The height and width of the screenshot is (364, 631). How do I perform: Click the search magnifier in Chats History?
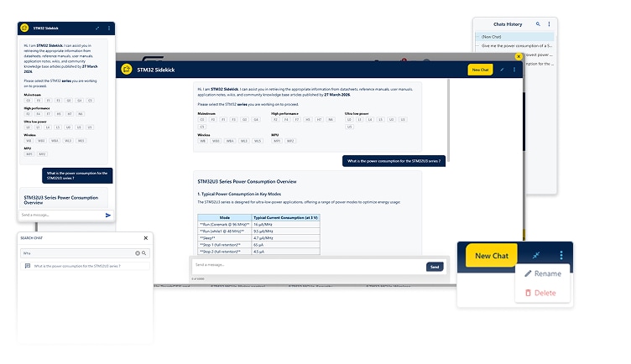(539, 24)
